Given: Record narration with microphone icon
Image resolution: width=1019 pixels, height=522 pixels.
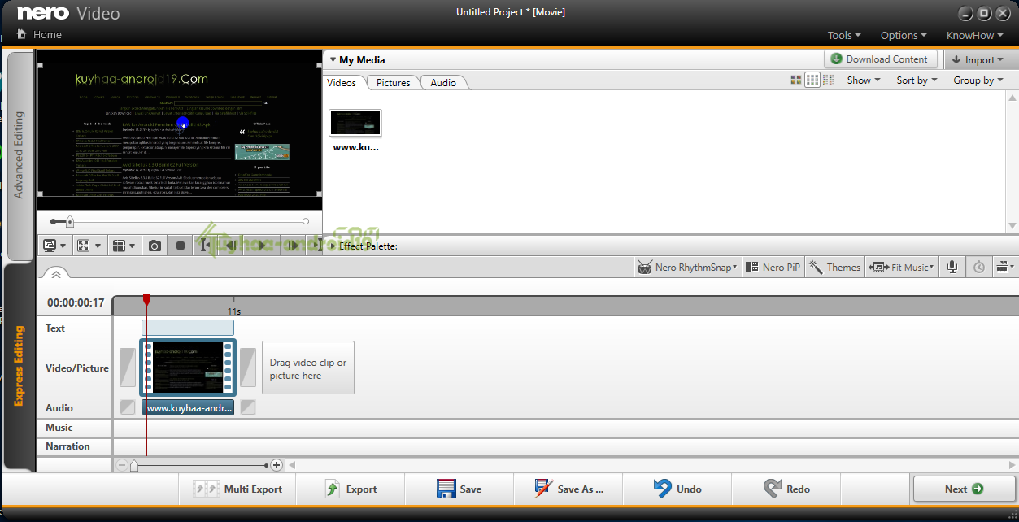Looking at the screenshot, I should pyautogui.click(x=952, y=267).
